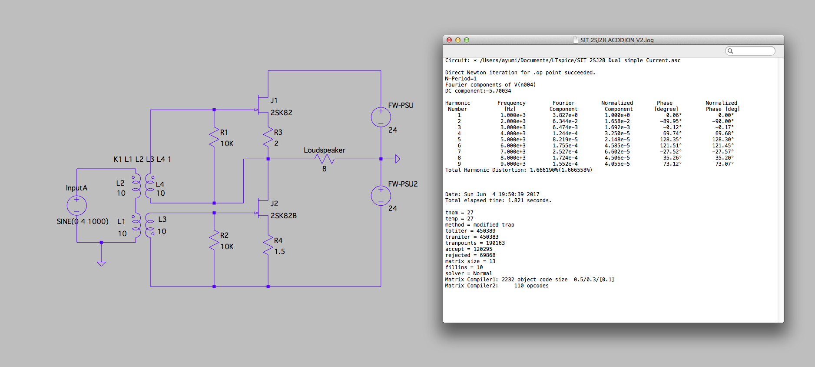Select the FW-PSU2 voltage source symbol
Image resolution: width=815 pixels, height=367 pixels.
pos(381,196)
